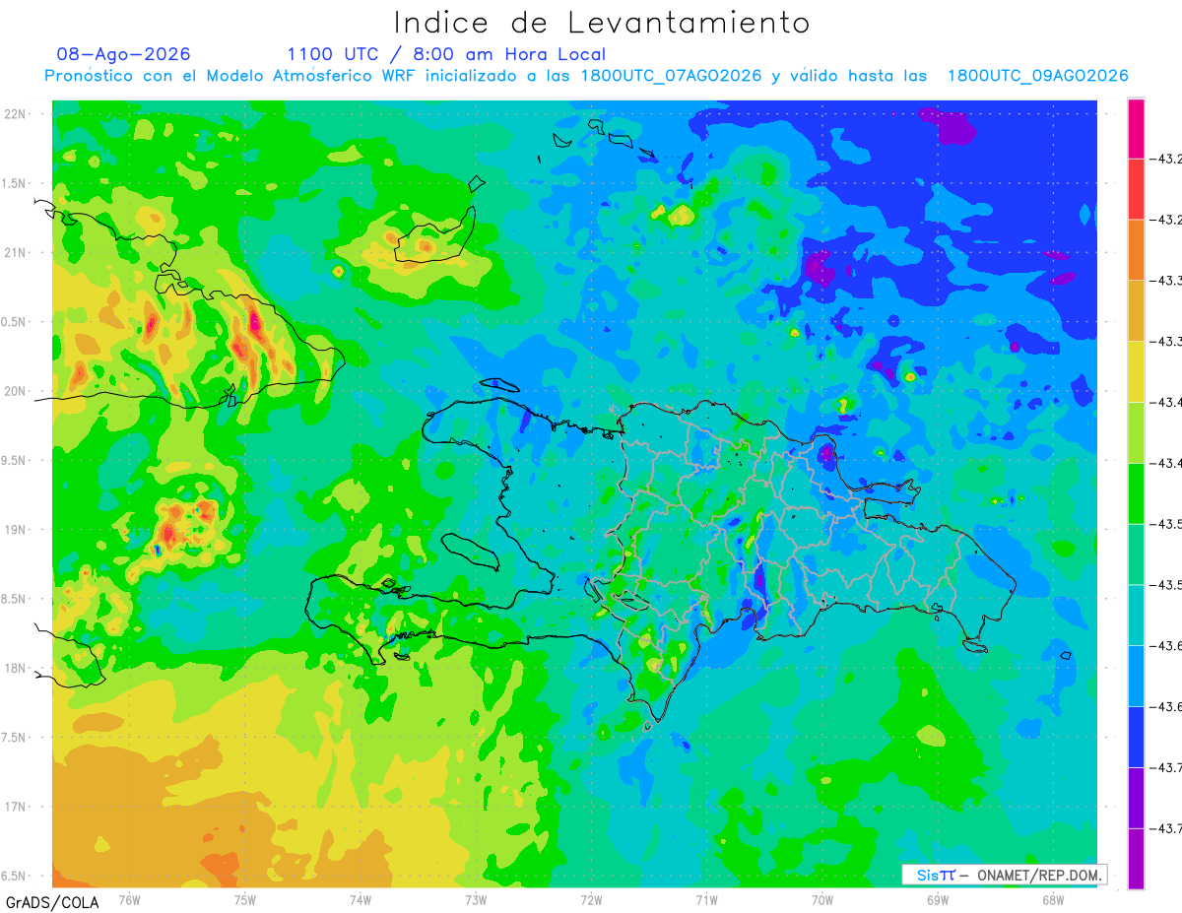The height and width of the screenshot is (913, 1182).
Task: Click the "SisTT - ONAMET/REP.DOM." label box
Action: coord(1004,875)
